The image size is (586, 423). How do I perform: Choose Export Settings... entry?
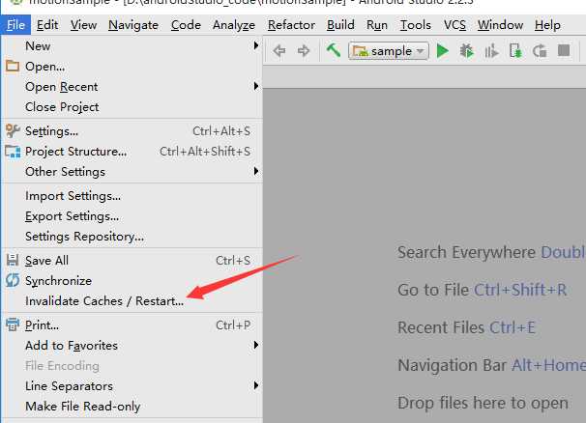[x=132, y=215]
